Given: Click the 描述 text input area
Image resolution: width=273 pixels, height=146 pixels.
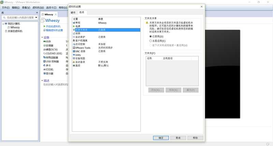Looking at the screenshot, I should pos(55,84).
